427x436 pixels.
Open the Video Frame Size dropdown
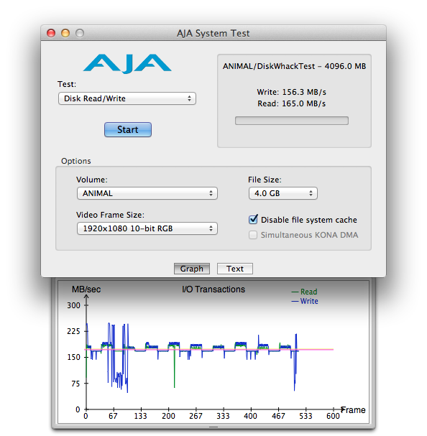(x=147, y=228)
